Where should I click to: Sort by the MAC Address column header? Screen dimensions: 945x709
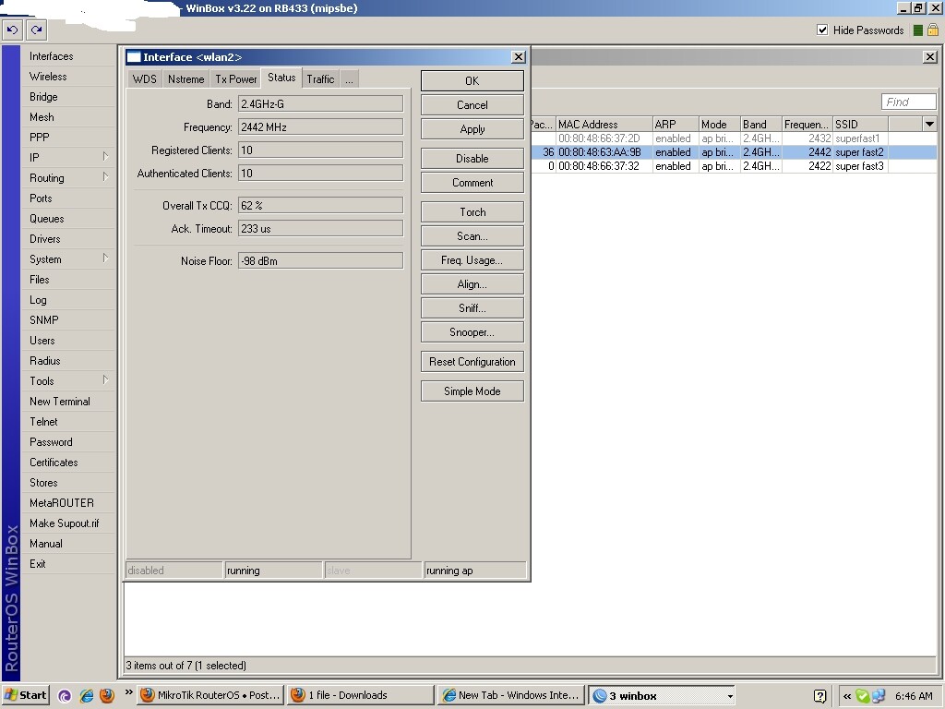pos(604,125)
